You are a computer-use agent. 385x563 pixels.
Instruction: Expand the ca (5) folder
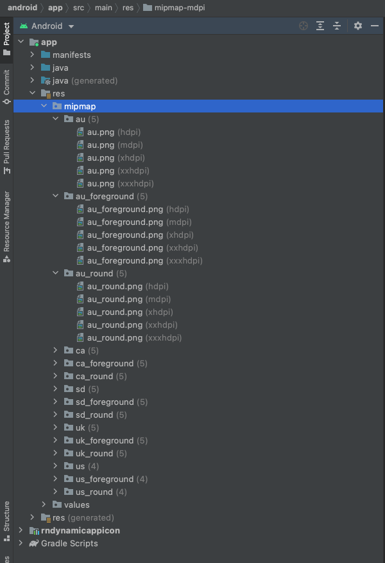point(56,350)
